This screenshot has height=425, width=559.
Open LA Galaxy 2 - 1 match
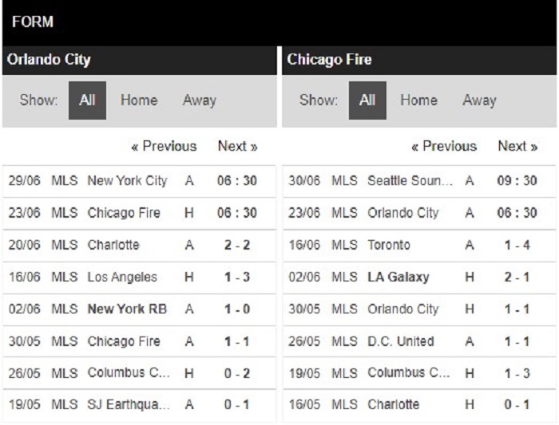419,277
